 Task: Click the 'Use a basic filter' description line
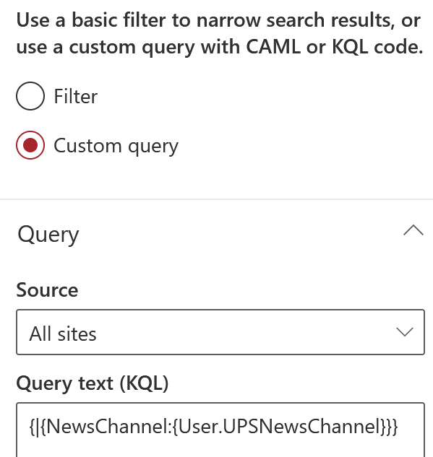click(218, 20)
